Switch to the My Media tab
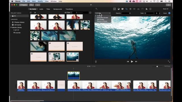 [33, 9]
